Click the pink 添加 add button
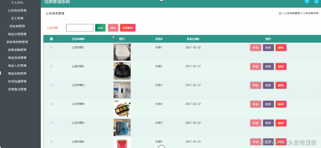This screenshot has width=321, height=148. click(x=113, y=28)
